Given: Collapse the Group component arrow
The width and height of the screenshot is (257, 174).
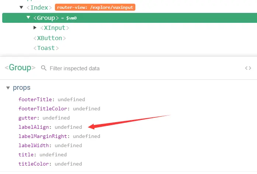Looking at the screenshot, I should 28,17.
